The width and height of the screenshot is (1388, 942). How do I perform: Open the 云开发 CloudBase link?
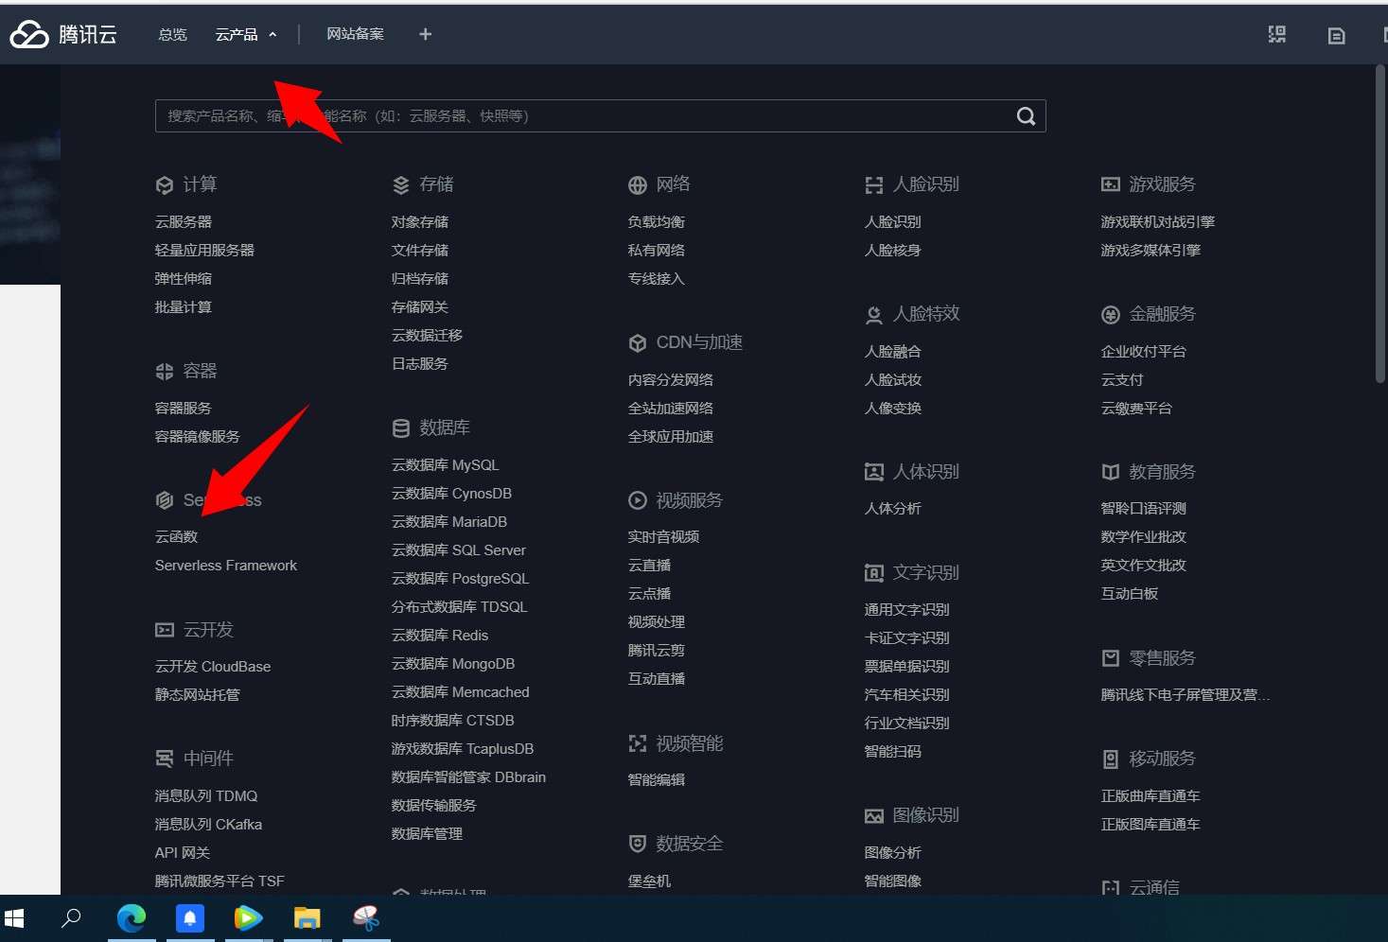tap(213, 667)
